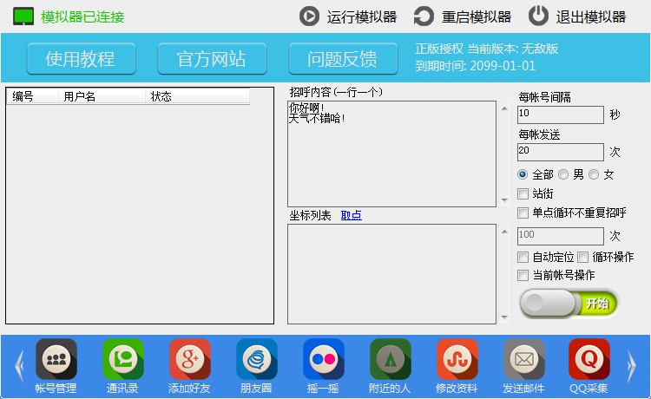Viewport: 651px width, 399px height.
Task: Toggle the 开始 start switch
Action: tap(569, 304)
